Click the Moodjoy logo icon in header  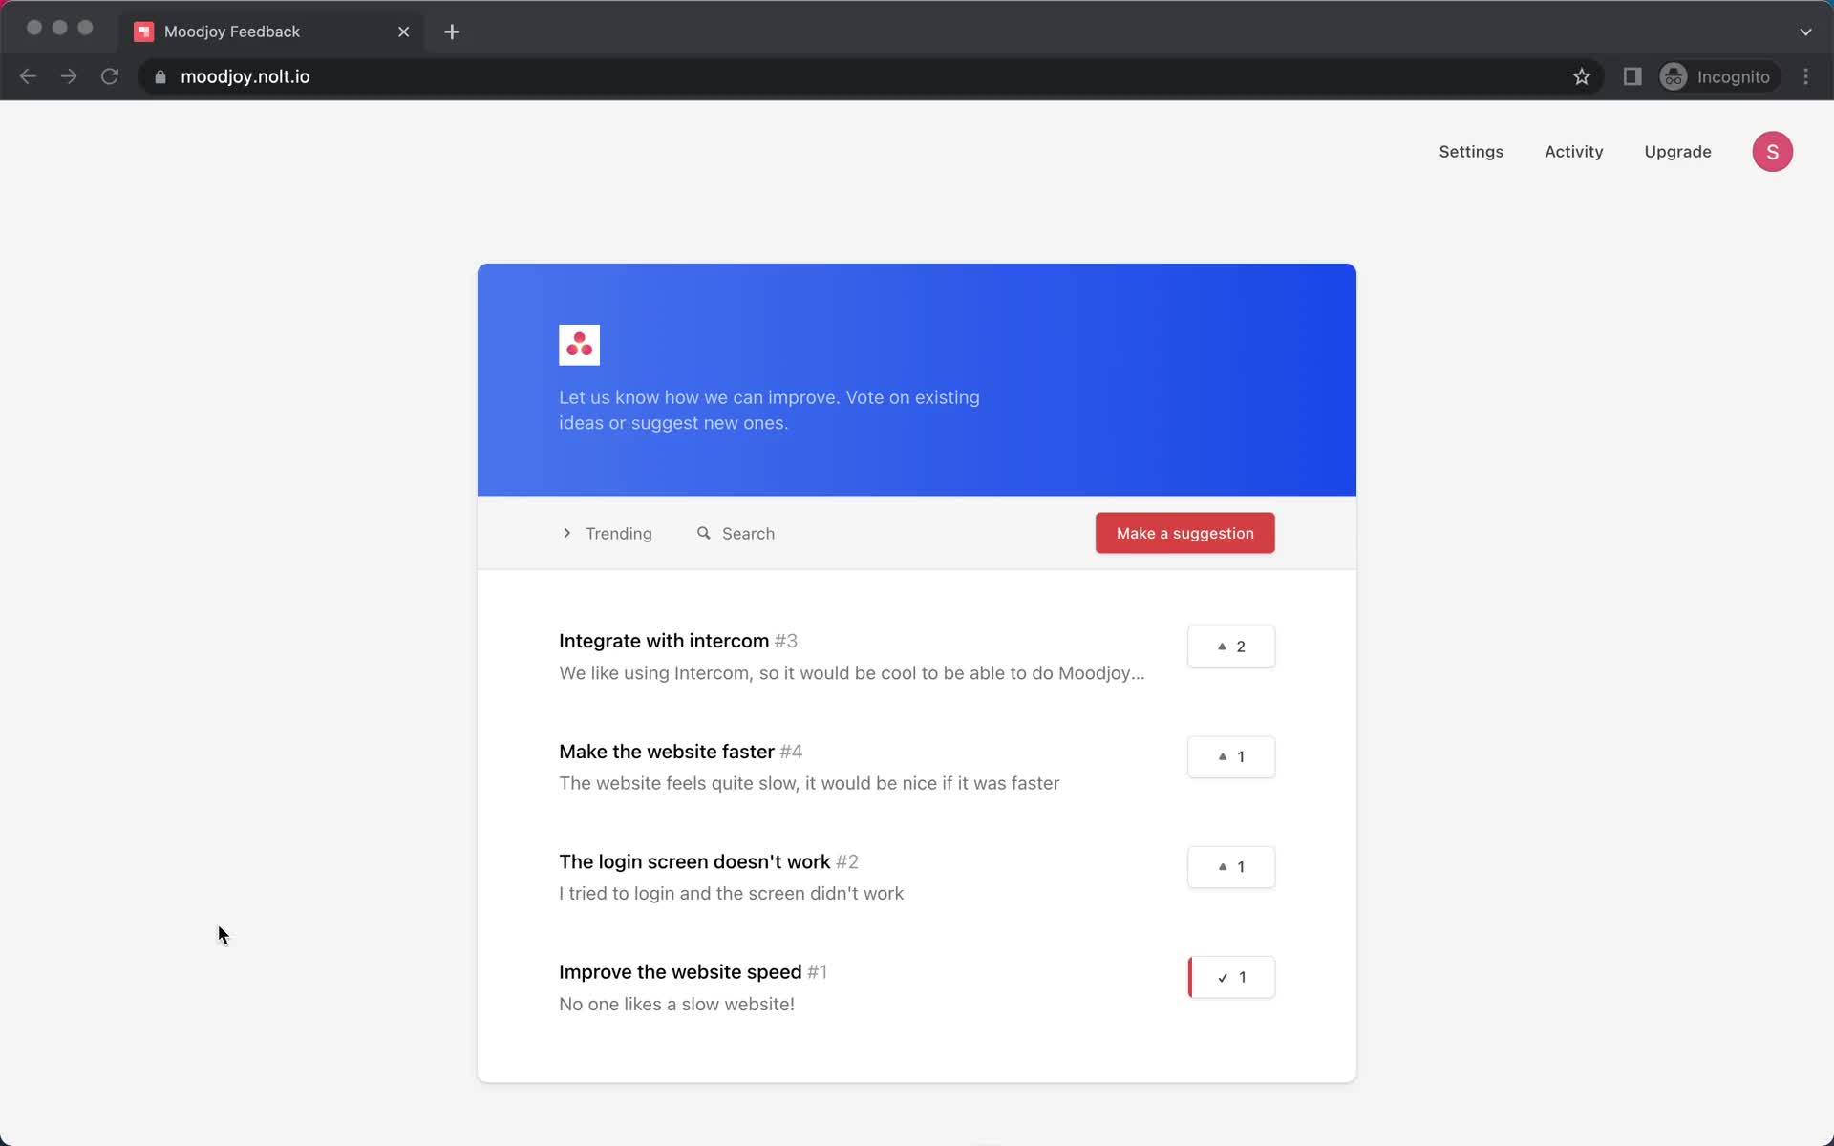578,345
